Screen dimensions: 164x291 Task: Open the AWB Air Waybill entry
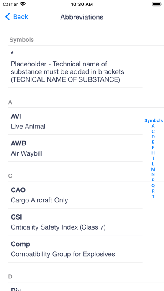pos(75,148)
